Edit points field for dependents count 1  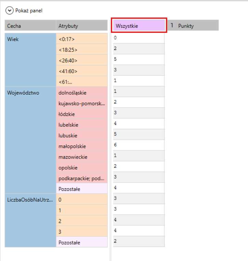click(x=139, y=209)
